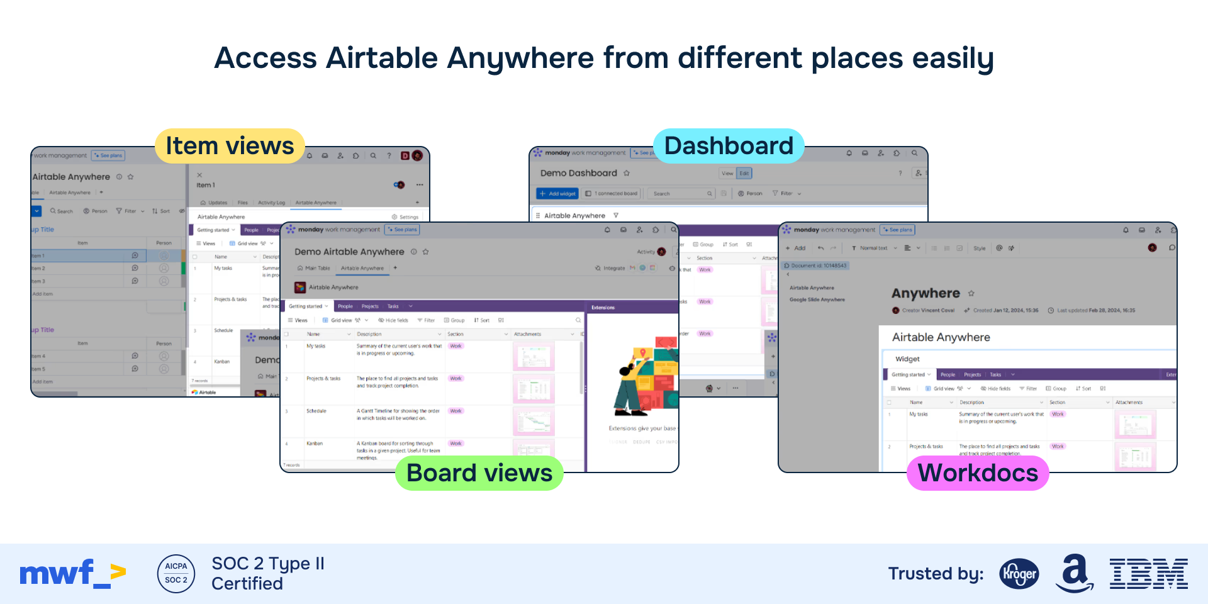Open Item 2 conversation bubble icon
This screenshot has width=1208, height=604.
[x=135, y=268]
